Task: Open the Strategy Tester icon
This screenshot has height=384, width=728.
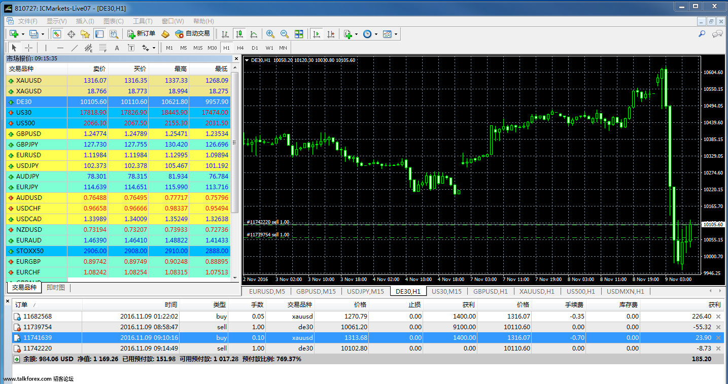Action: click(x=114, y=34)
